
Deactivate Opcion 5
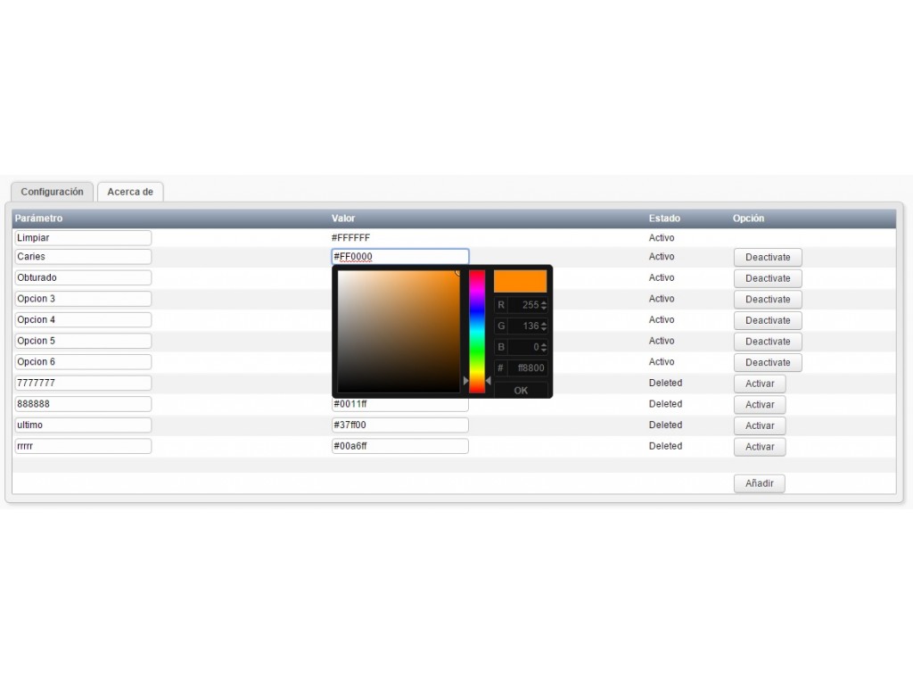point(768,341)
